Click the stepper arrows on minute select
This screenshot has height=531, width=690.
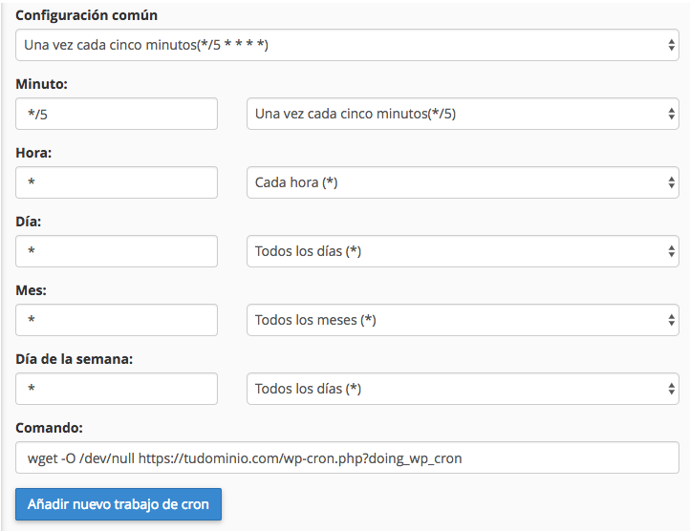671,114
